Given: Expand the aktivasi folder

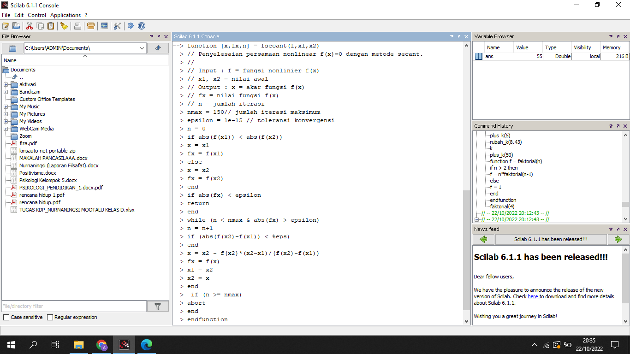Looking at the screenshot, I should click(x=6, y=84).
